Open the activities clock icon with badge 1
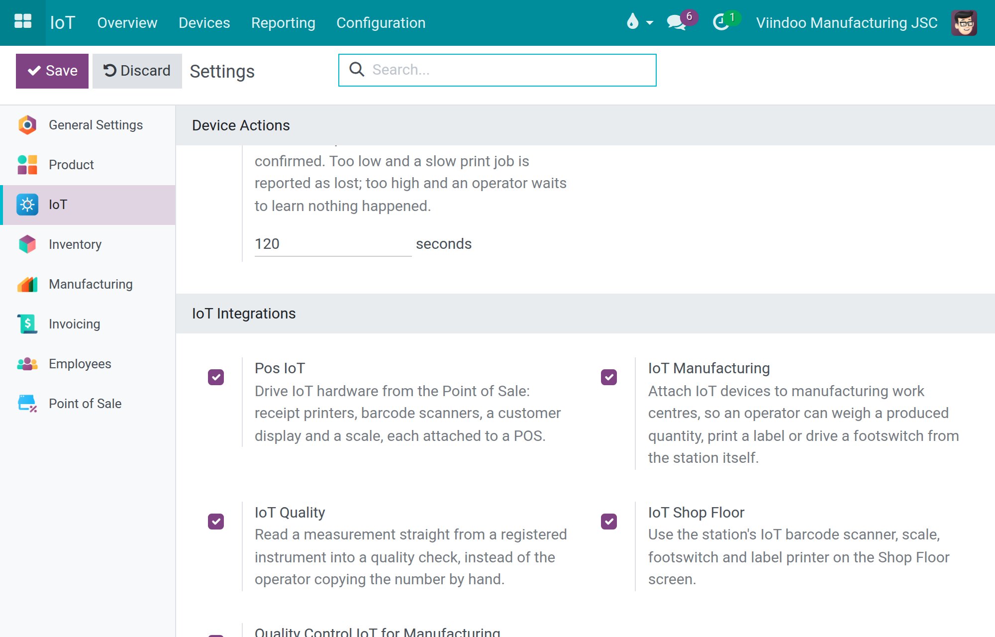This screenshot has width=995, height=637. pos(721,22)
